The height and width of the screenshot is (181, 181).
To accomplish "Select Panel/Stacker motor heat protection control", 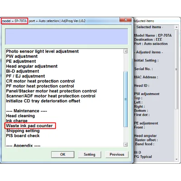I will point(51,91).
